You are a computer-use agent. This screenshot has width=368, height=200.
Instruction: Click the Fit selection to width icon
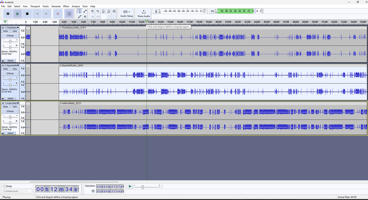point(104,11)
